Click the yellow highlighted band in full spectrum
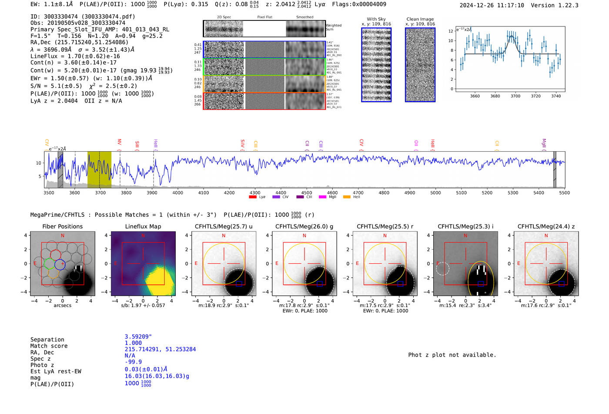 [99, 169]
